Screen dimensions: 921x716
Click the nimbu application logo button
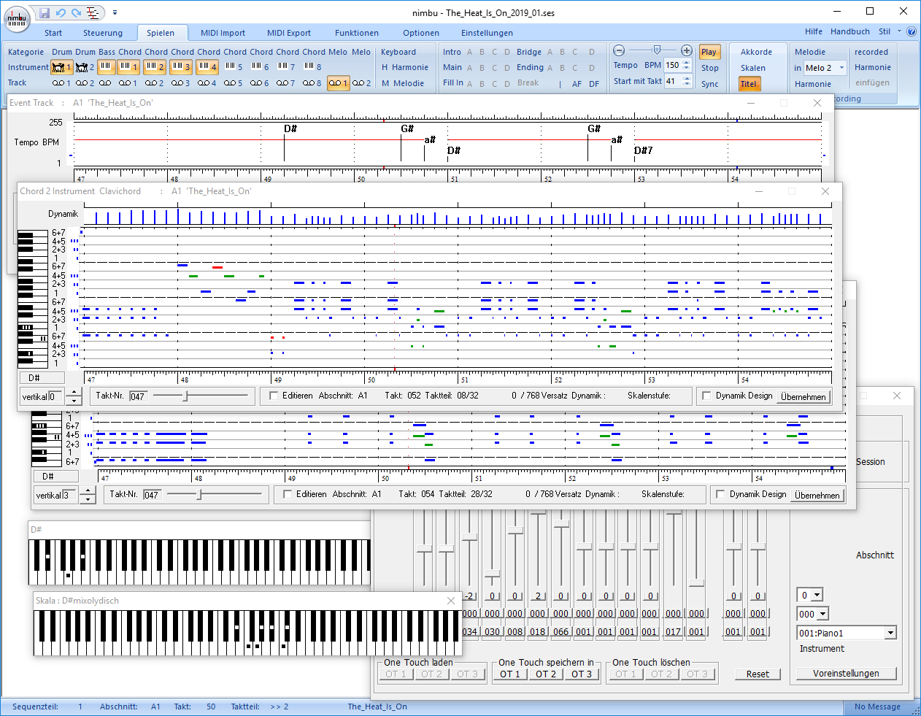pyautogui.click(x=17, y=18)
